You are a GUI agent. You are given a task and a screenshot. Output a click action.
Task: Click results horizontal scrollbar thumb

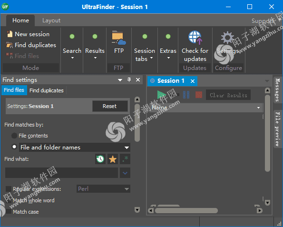coord(186,210)
